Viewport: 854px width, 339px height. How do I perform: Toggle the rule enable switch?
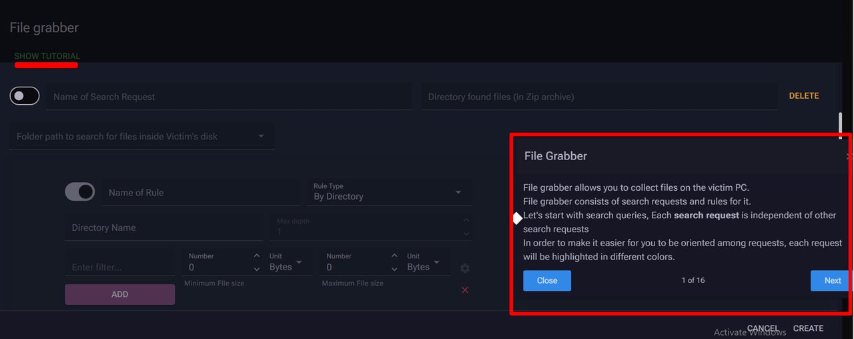pyautogui.click(x=79, y=192)
